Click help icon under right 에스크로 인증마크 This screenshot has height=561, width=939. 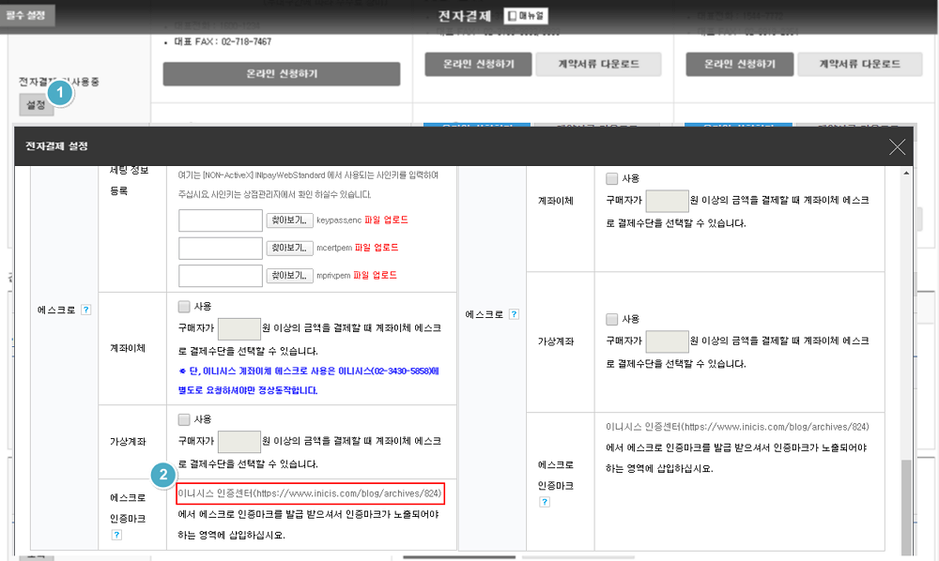[545, 502]
